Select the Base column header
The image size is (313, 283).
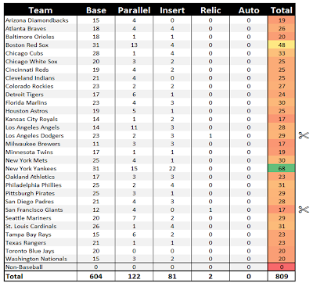[96, 10]
